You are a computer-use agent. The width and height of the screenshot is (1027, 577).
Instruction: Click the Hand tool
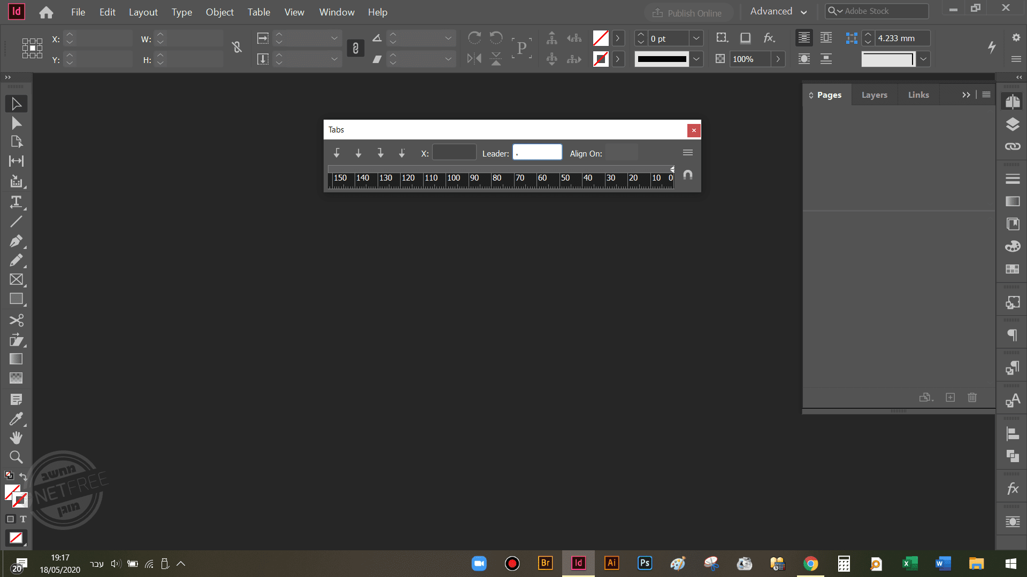pos(16,438)
